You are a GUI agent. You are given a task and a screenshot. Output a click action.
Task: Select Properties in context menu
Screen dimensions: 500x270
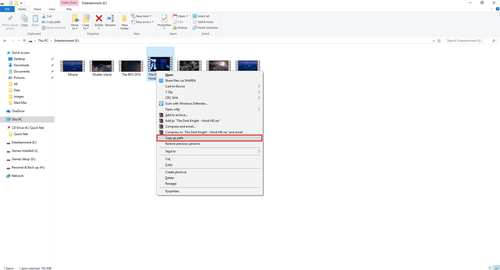(x=209, y=191)
